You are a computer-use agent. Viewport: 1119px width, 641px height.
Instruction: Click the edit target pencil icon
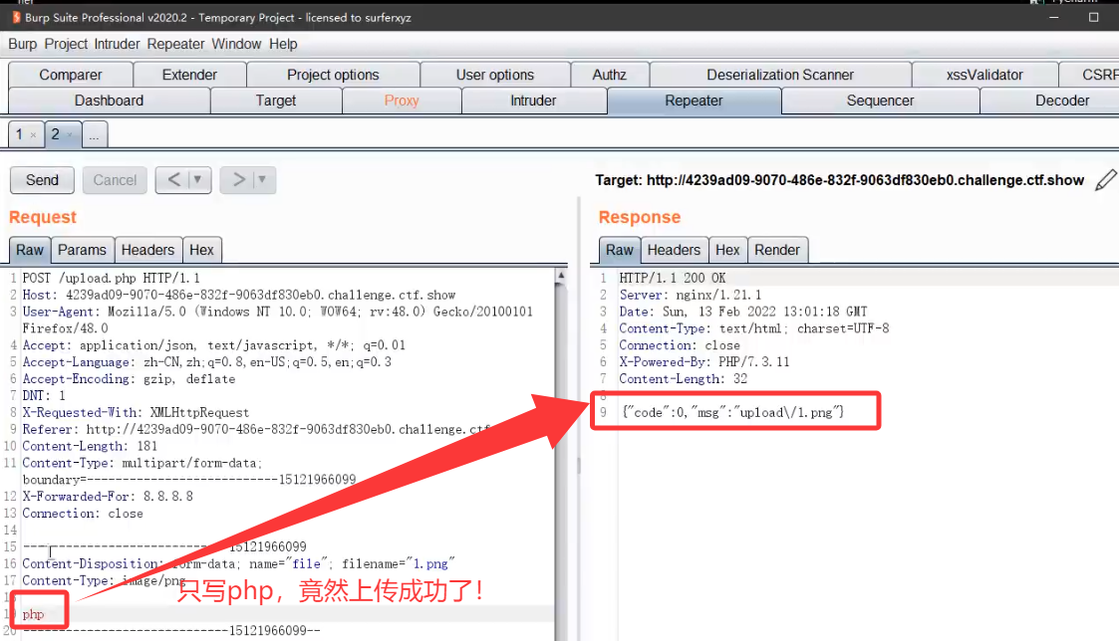coord(1105,180)
